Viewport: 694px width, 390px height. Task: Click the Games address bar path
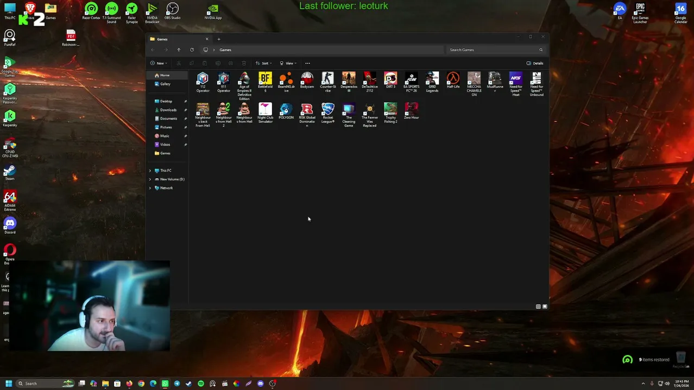click(x=225, y=50)
